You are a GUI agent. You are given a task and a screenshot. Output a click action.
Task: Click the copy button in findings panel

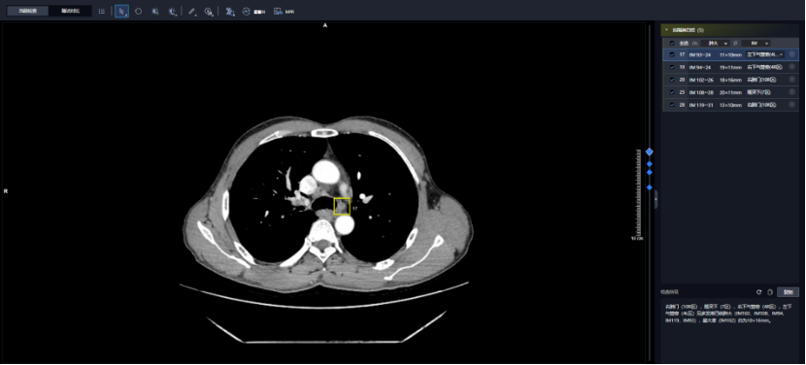pos(788,292)
